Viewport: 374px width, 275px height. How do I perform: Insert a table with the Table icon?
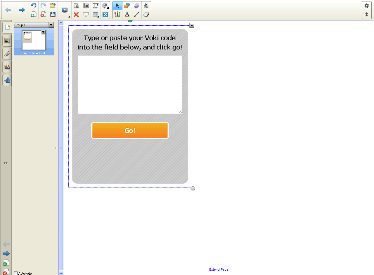(96, 14)
